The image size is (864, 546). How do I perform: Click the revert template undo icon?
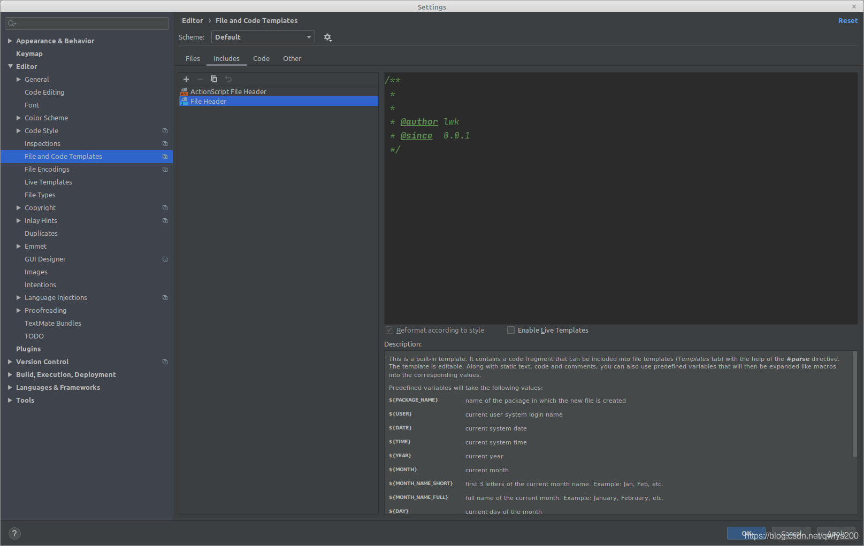point(228,79)
